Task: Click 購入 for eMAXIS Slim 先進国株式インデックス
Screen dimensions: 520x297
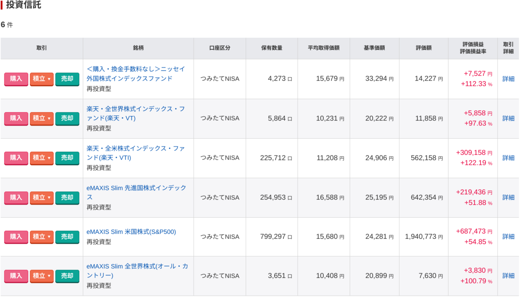Action: coord(16,198)
